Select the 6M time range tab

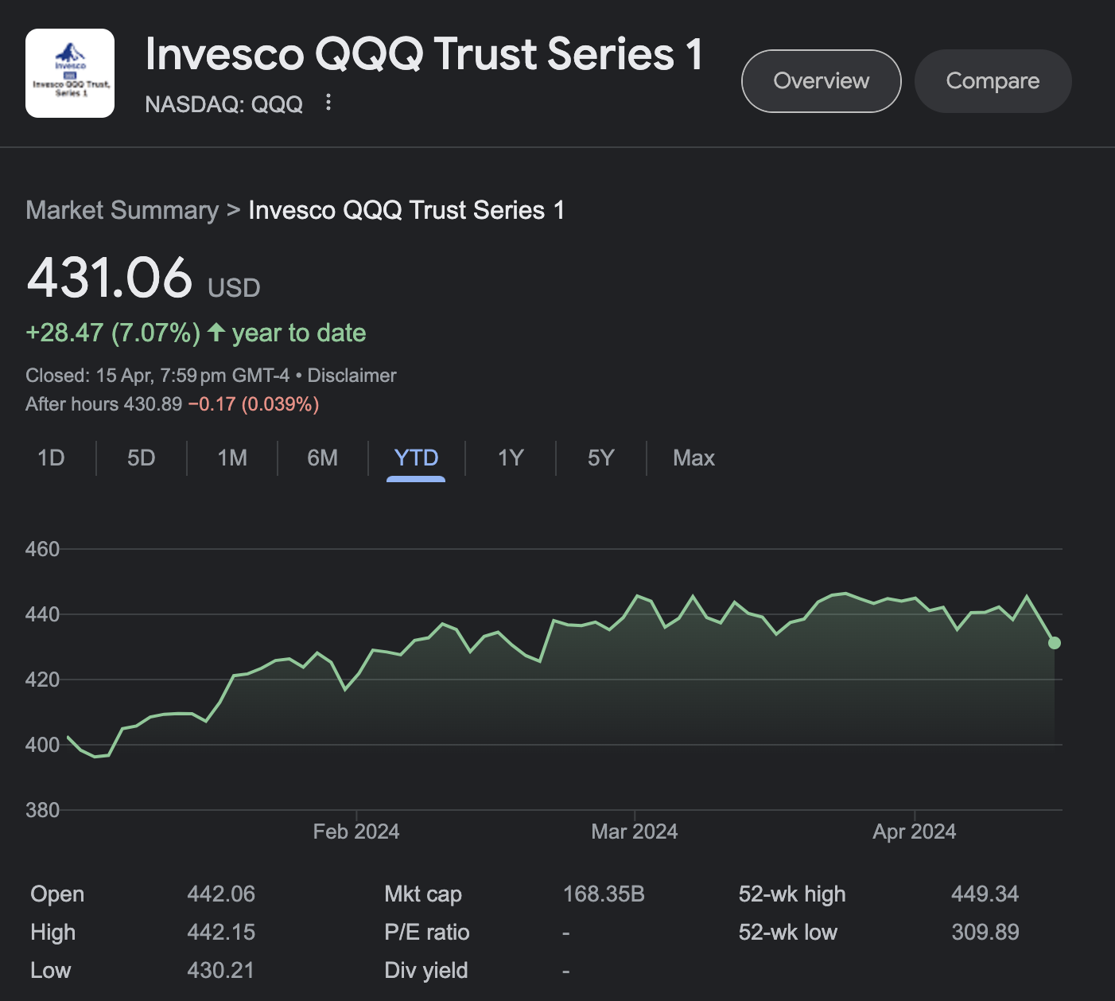click(322, 458)
